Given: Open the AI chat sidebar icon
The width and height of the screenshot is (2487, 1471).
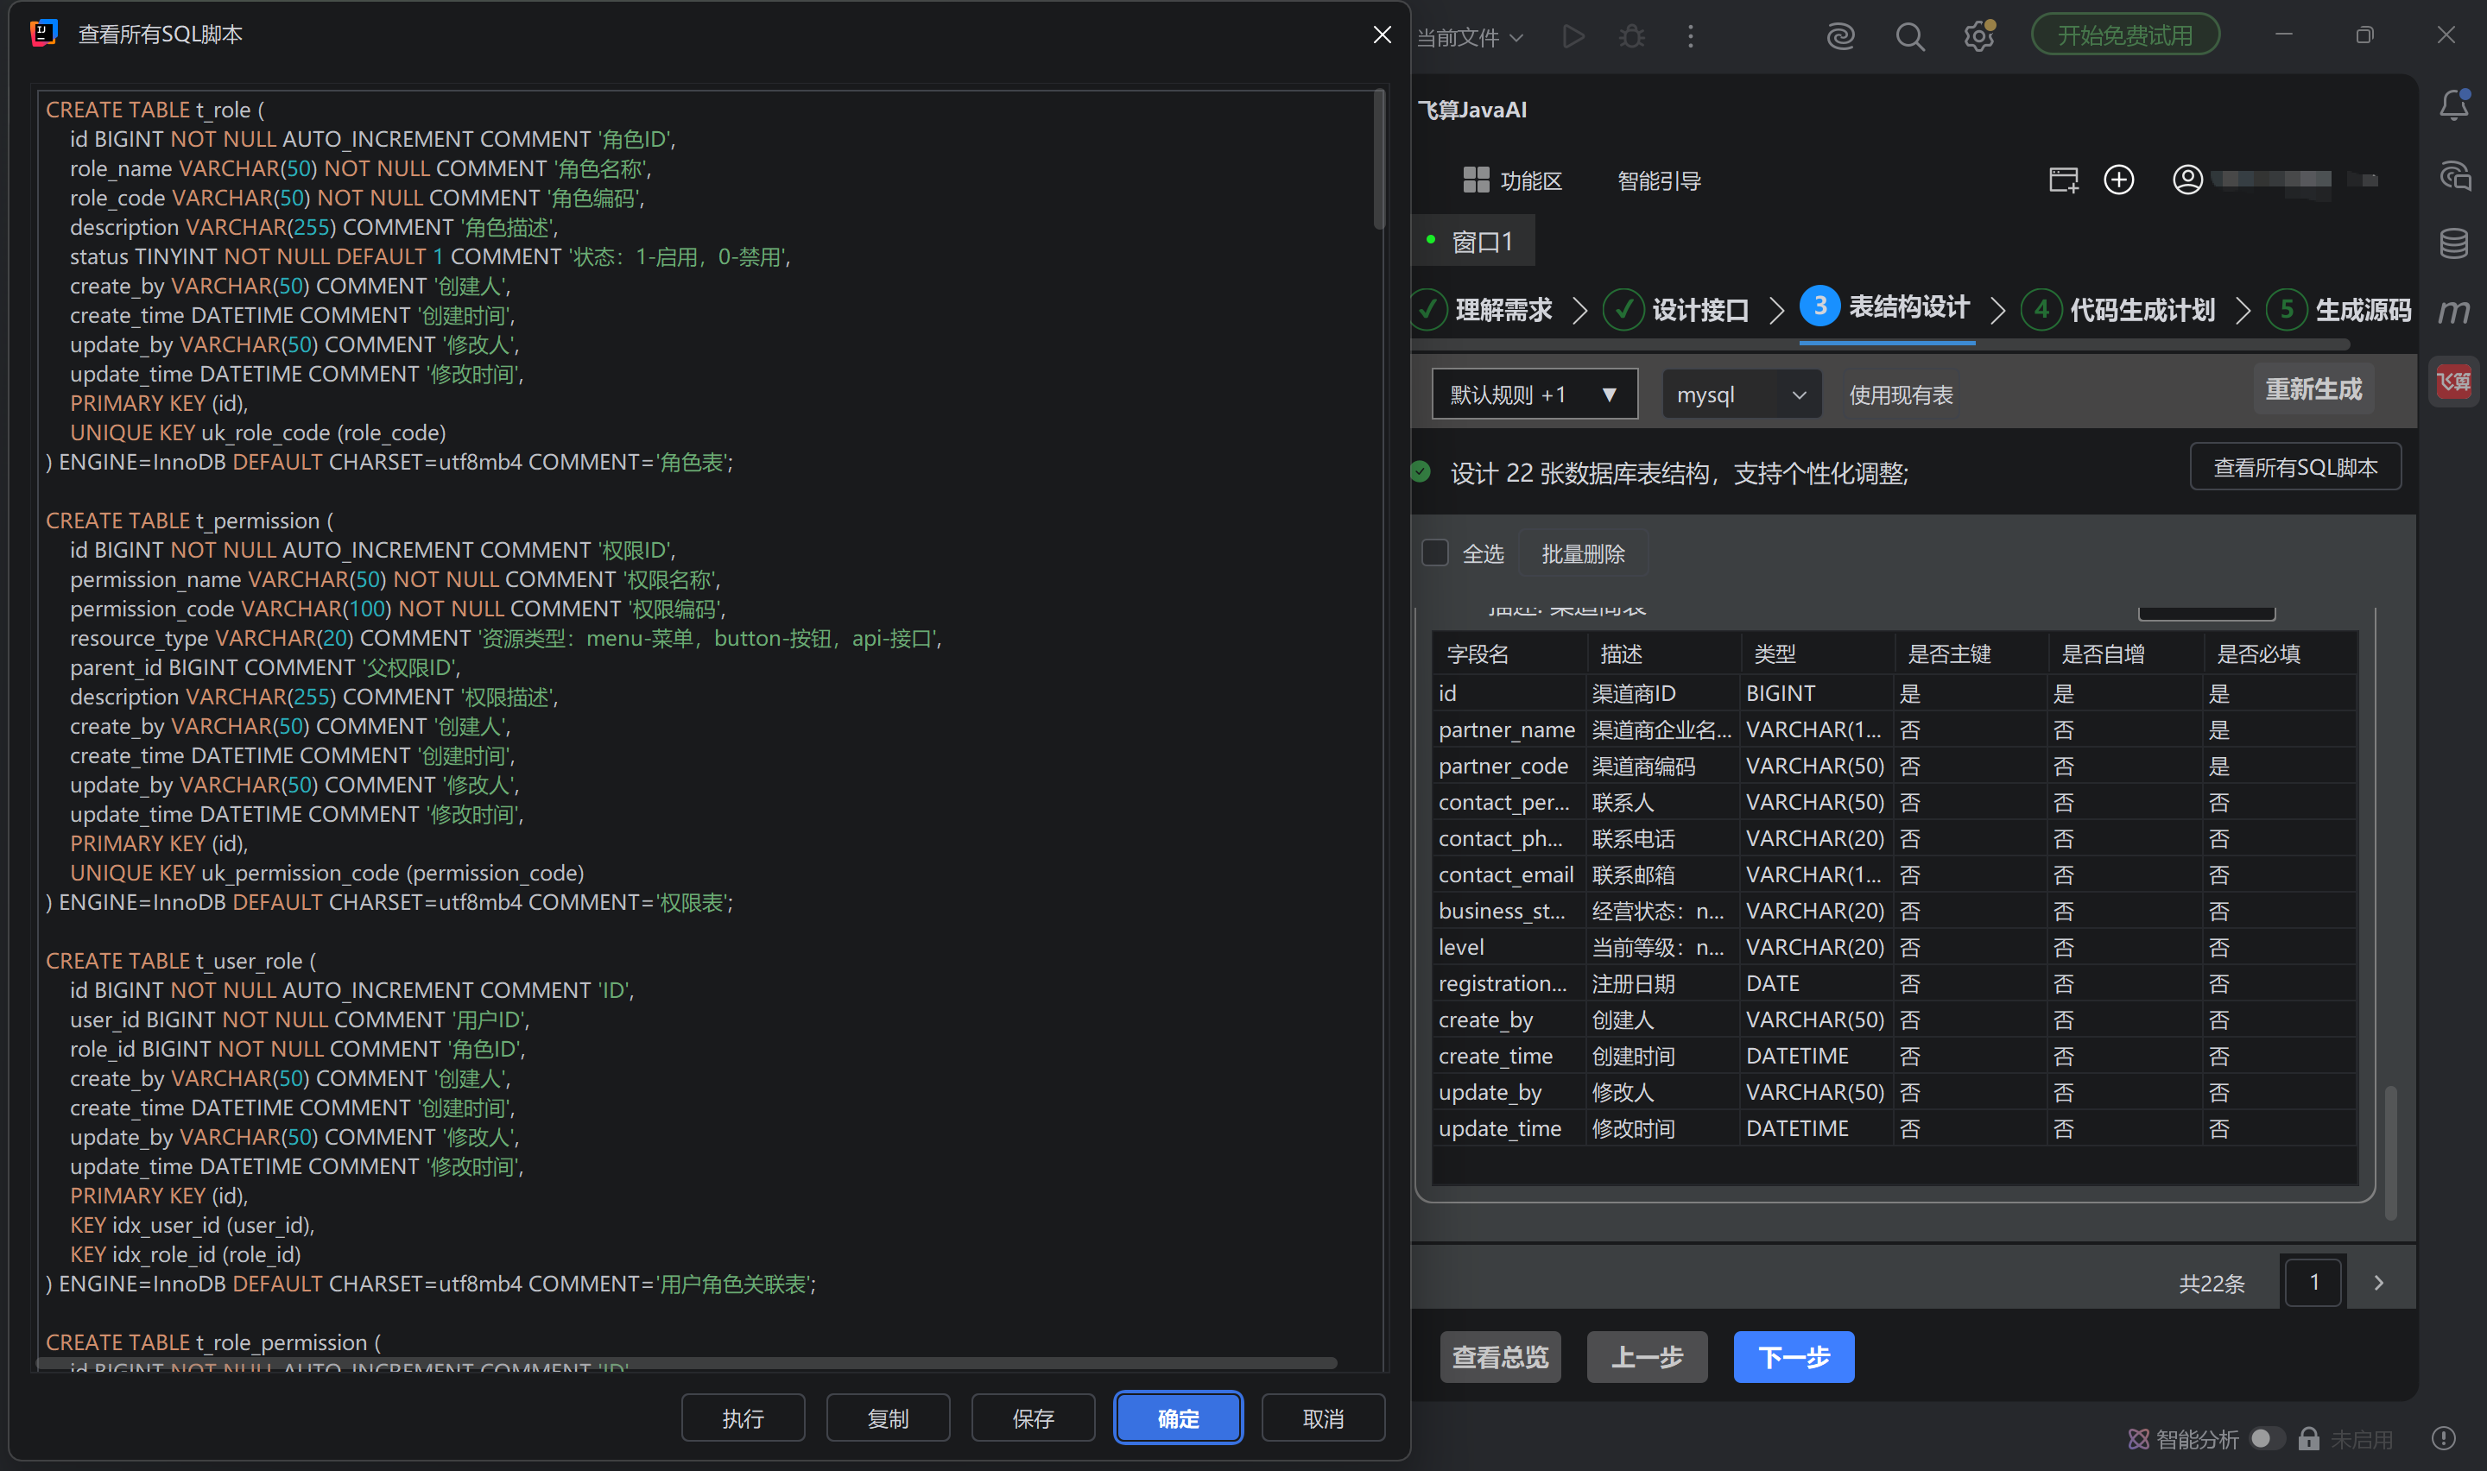Looking at the screenshot, I should 2453,176.
